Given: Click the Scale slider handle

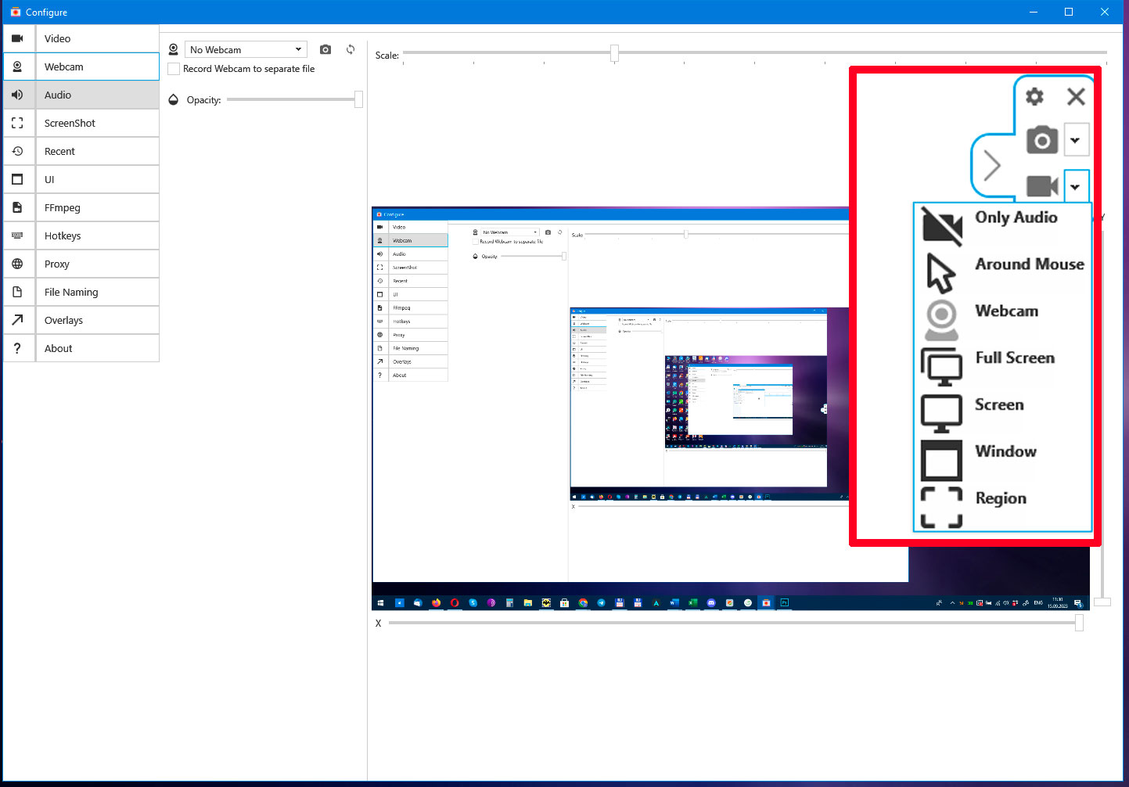Looking at the screenshot, I should click(x=614, y=53).
